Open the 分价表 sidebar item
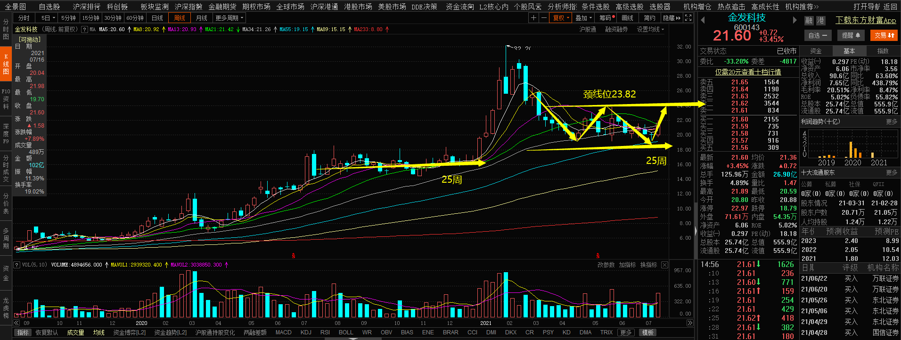 (x=6, y=203)
